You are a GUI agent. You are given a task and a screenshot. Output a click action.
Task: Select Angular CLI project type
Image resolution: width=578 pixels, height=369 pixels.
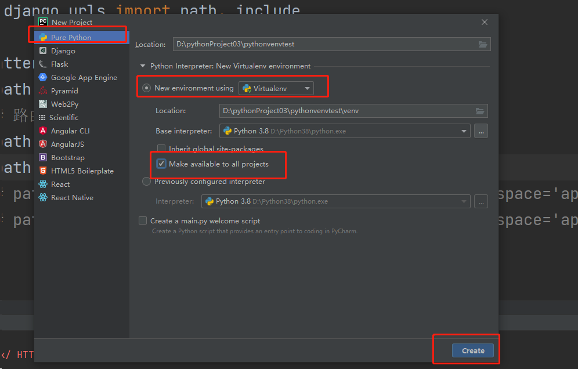coord(81,131)
